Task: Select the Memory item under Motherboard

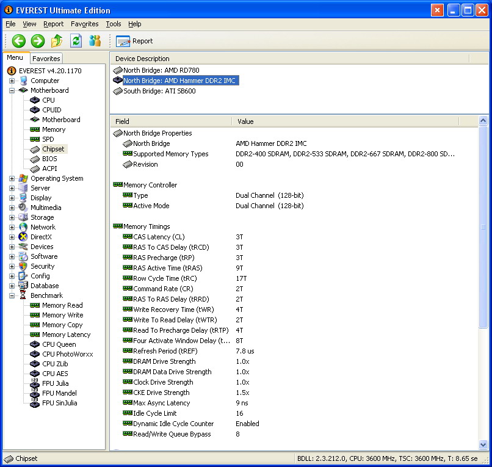Action: coord(54,129)
